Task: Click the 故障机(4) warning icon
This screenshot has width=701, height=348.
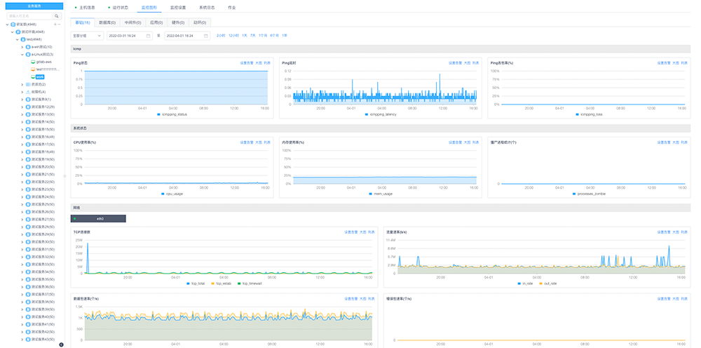Action: point(28,92)
